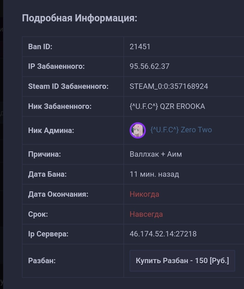This screenshot has width=244, height=289.
Task: Click the Подробная Информация heading
Action: tap(80, 18)
